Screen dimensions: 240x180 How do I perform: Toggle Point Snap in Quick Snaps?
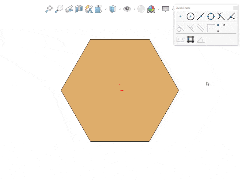pyautogui.click(x=180, y=16)
